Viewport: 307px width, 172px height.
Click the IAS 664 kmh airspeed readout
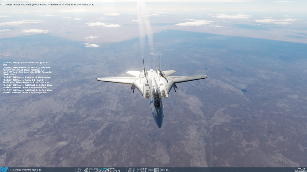pos(85,169)
